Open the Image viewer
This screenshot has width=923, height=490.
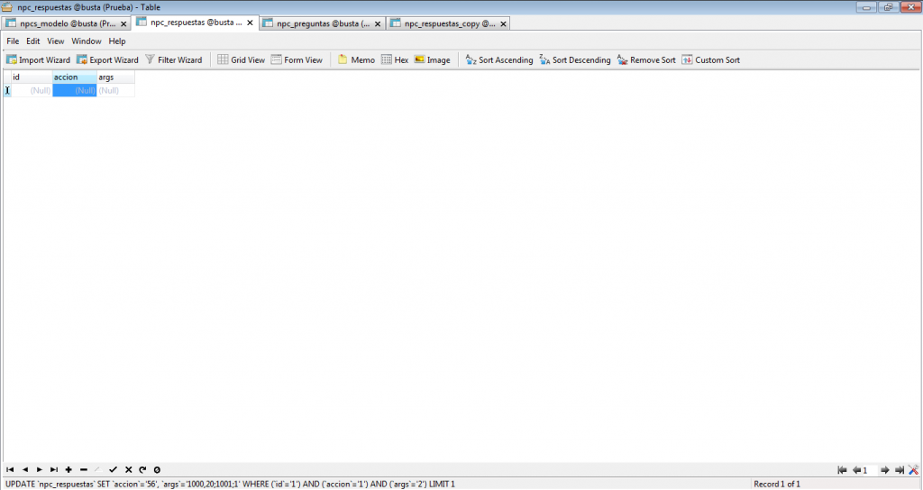[x=432, y=60]
